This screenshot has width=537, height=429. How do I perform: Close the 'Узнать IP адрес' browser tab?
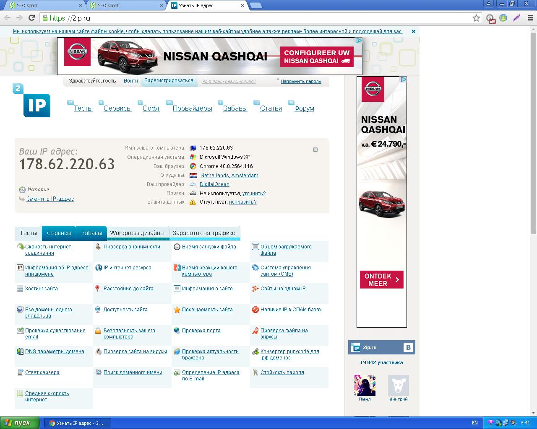click(x=242, y=5)
